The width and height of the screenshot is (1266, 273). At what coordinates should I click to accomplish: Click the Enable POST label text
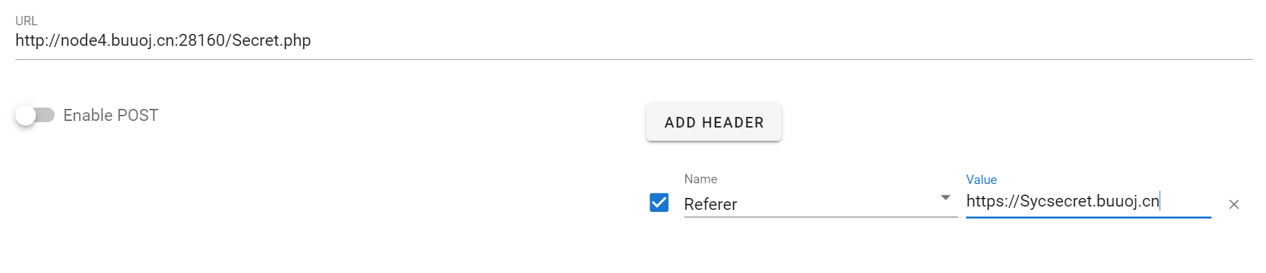pyautogui.click(x=110, y=116)
